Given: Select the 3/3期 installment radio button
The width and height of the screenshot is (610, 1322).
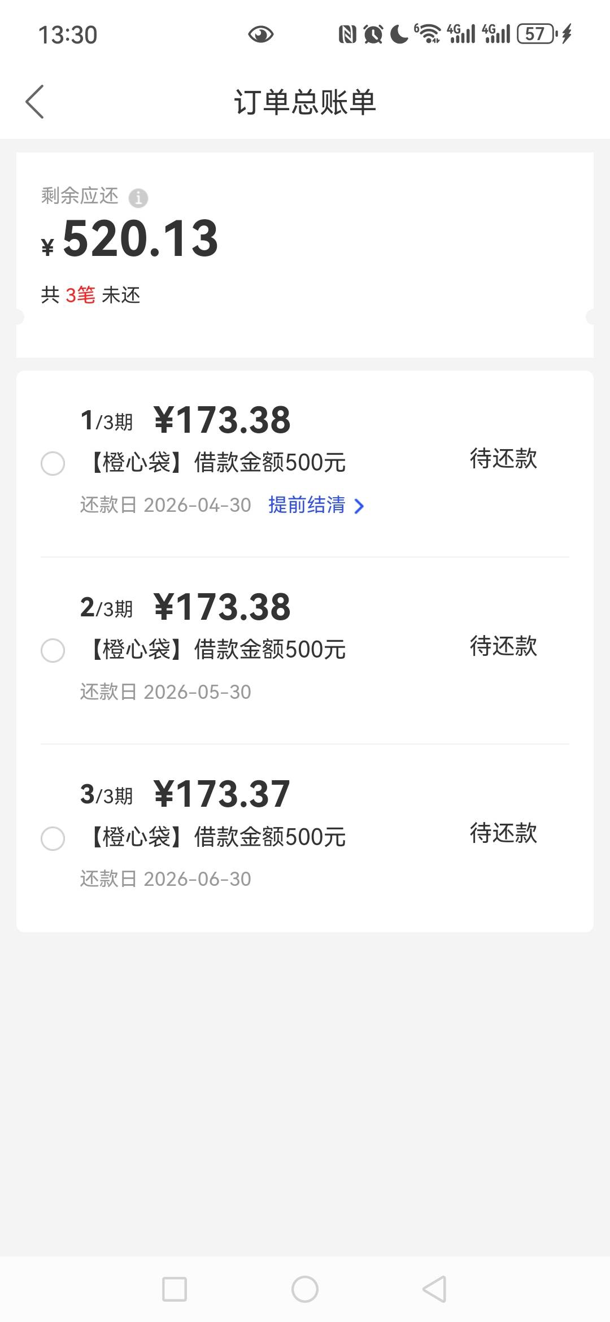Looking at the screenshot, I should click(53, 838).
